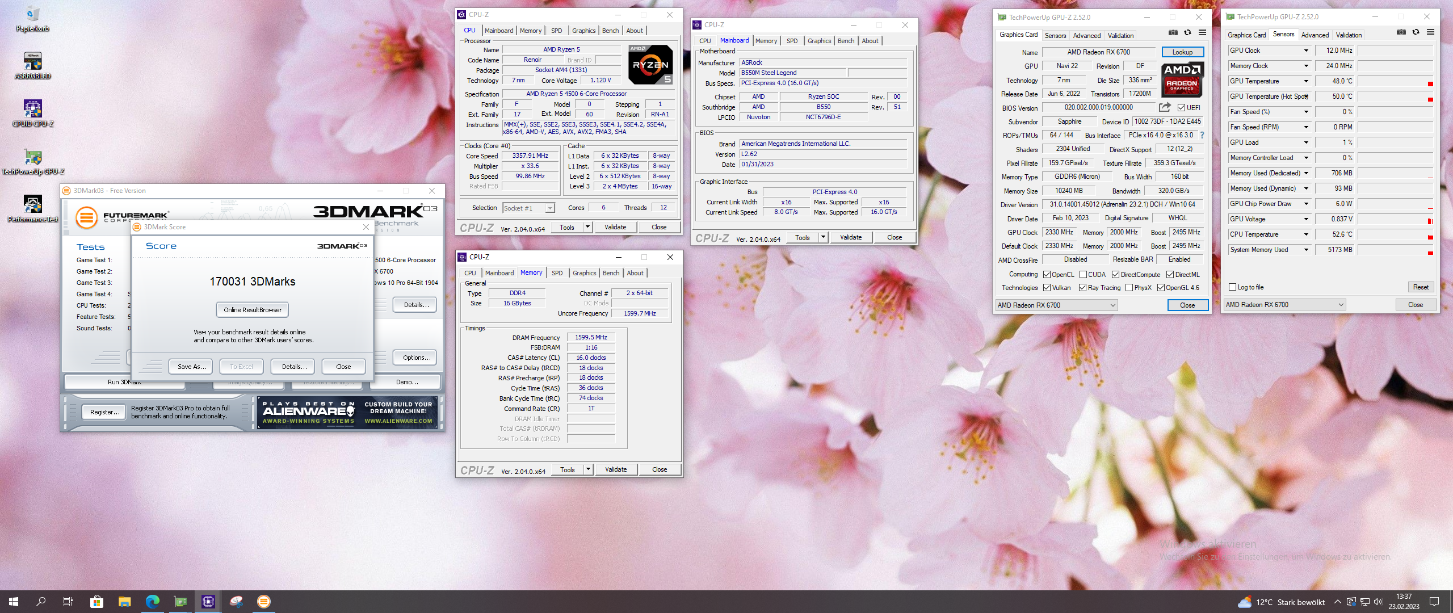1453x613 pixels.
Task: Switch to the Bench tab in the CPU tab CPU-Z window
Action: tap(610, 31)
